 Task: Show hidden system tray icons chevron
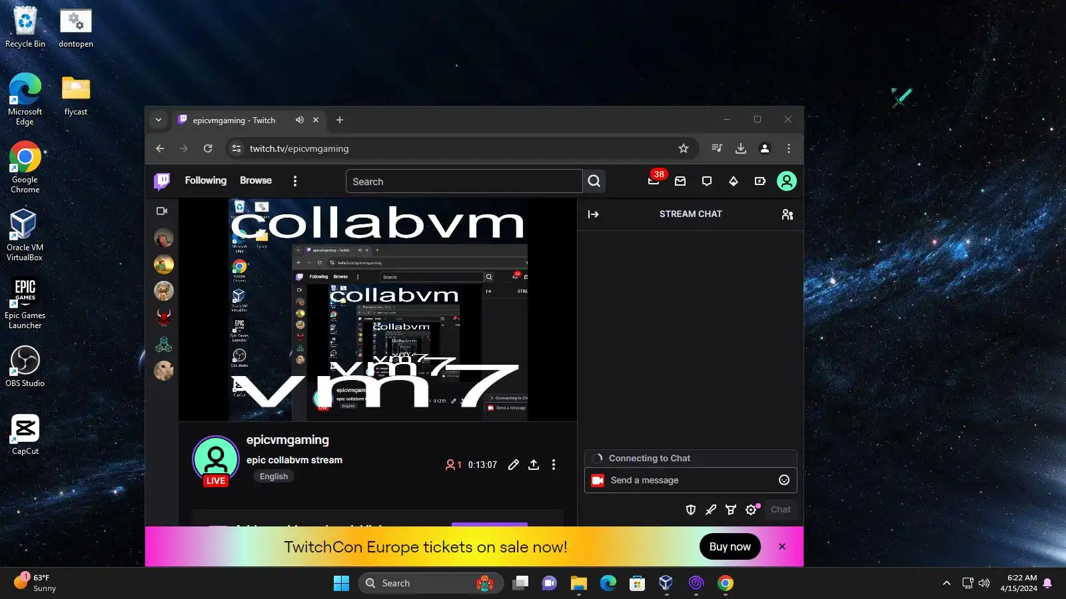pos(947,583)
